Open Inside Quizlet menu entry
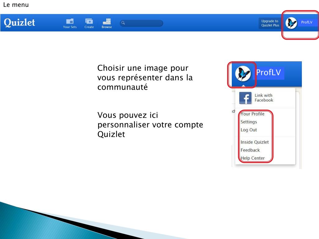This screenshot has width=319, height=239. pos(255,142)
